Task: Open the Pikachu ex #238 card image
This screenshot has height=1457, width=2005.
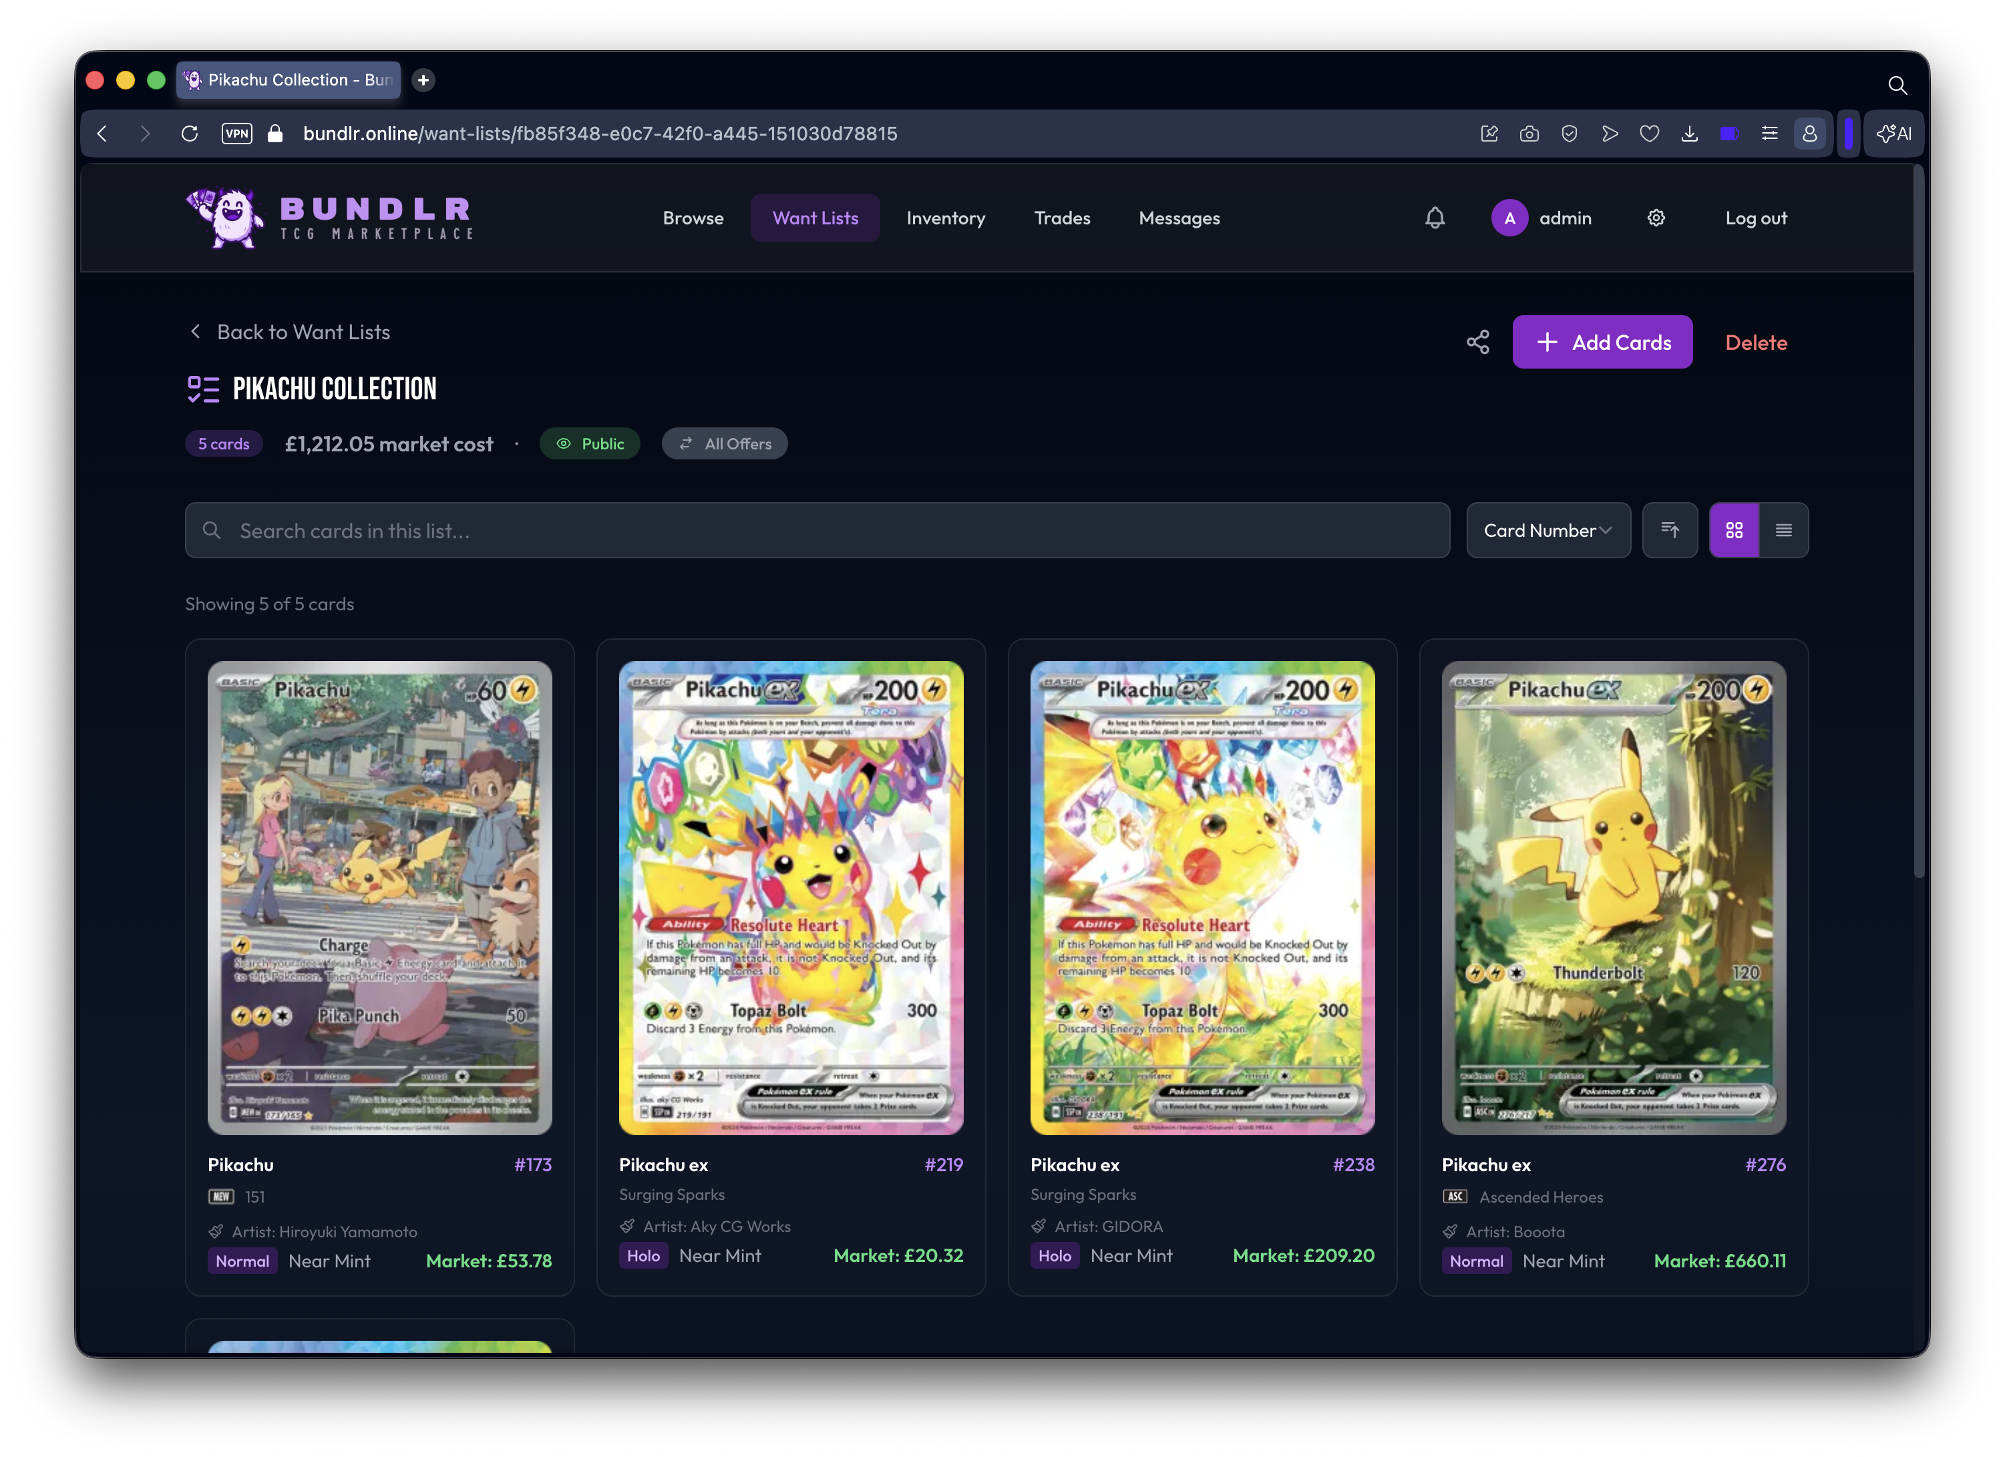Action: click(x=1202, y=897)
